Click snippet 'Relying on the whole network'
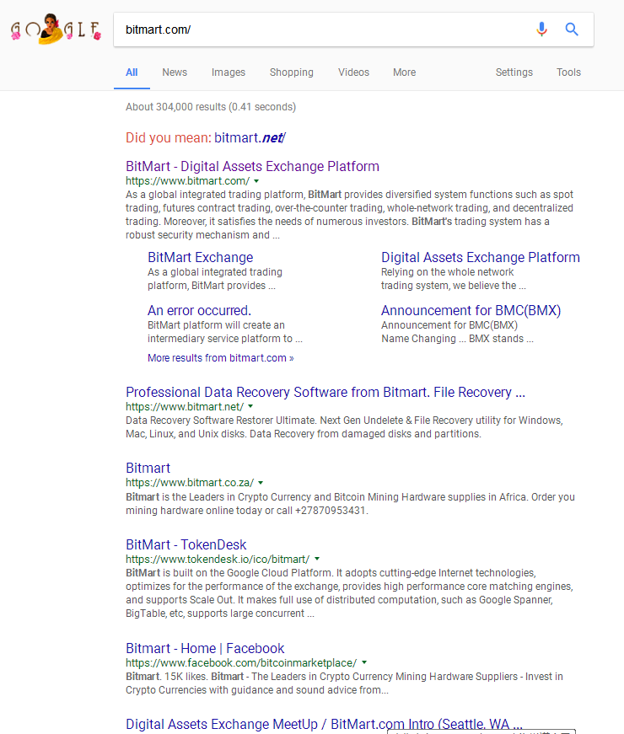The image size is (624, 734). (x=454, y=279)
